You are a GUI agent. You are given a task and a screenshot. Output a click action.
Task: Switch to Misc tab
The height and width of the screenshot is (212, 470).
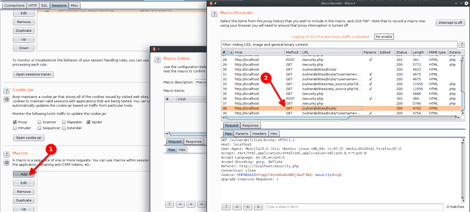[x=74, y=5]
